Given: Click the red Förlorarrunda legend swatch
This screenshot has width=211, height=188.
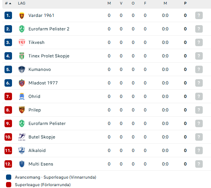Looking at the screenshot, I should (9, 185).
